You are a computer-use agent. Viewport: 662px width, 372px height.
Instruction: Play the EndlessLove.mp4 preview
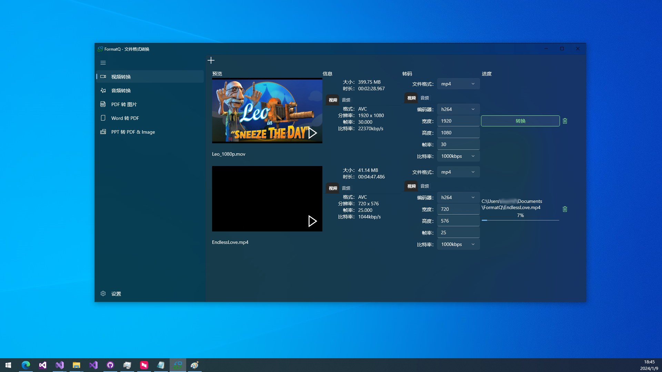tap(312, 221)
